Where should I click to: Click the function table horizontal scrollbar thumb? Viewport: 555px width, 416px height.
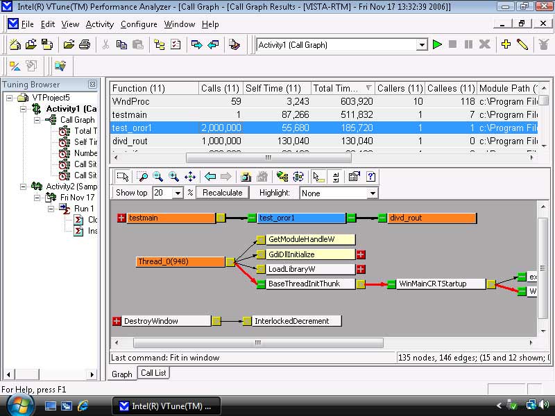coord(268,157)
